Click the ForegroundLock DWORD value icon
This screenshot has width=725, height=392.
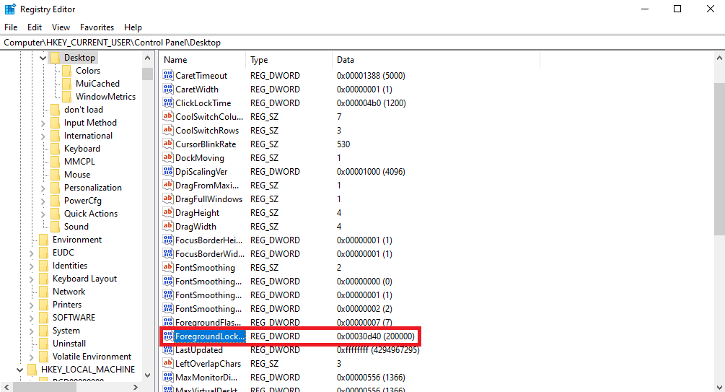[168, 336]
